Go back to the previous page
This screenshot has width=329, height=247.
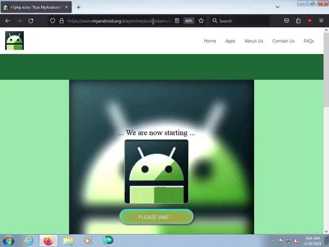[8, 21]
